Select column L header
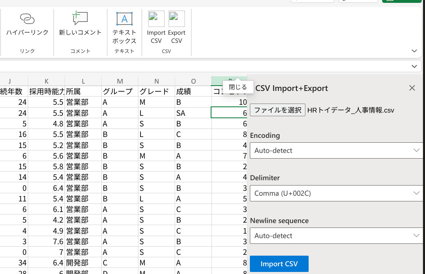 click(x=83, y=81)
